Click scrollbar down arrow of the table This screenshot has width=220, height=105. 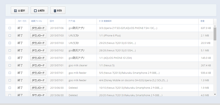[215, 95]
